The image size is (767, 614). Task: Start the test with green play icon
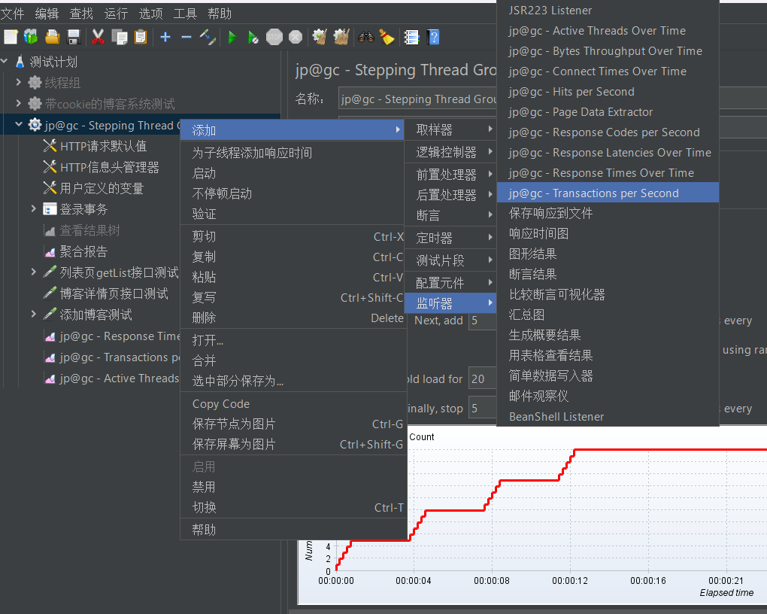click(x=232, y=37)
